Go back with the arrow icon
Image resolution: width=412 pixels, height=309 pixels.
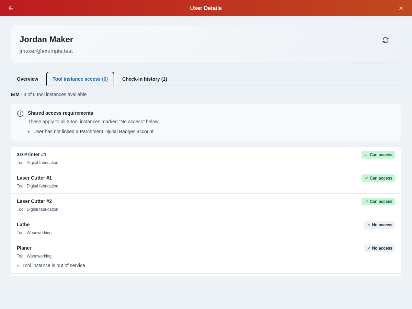11,8
